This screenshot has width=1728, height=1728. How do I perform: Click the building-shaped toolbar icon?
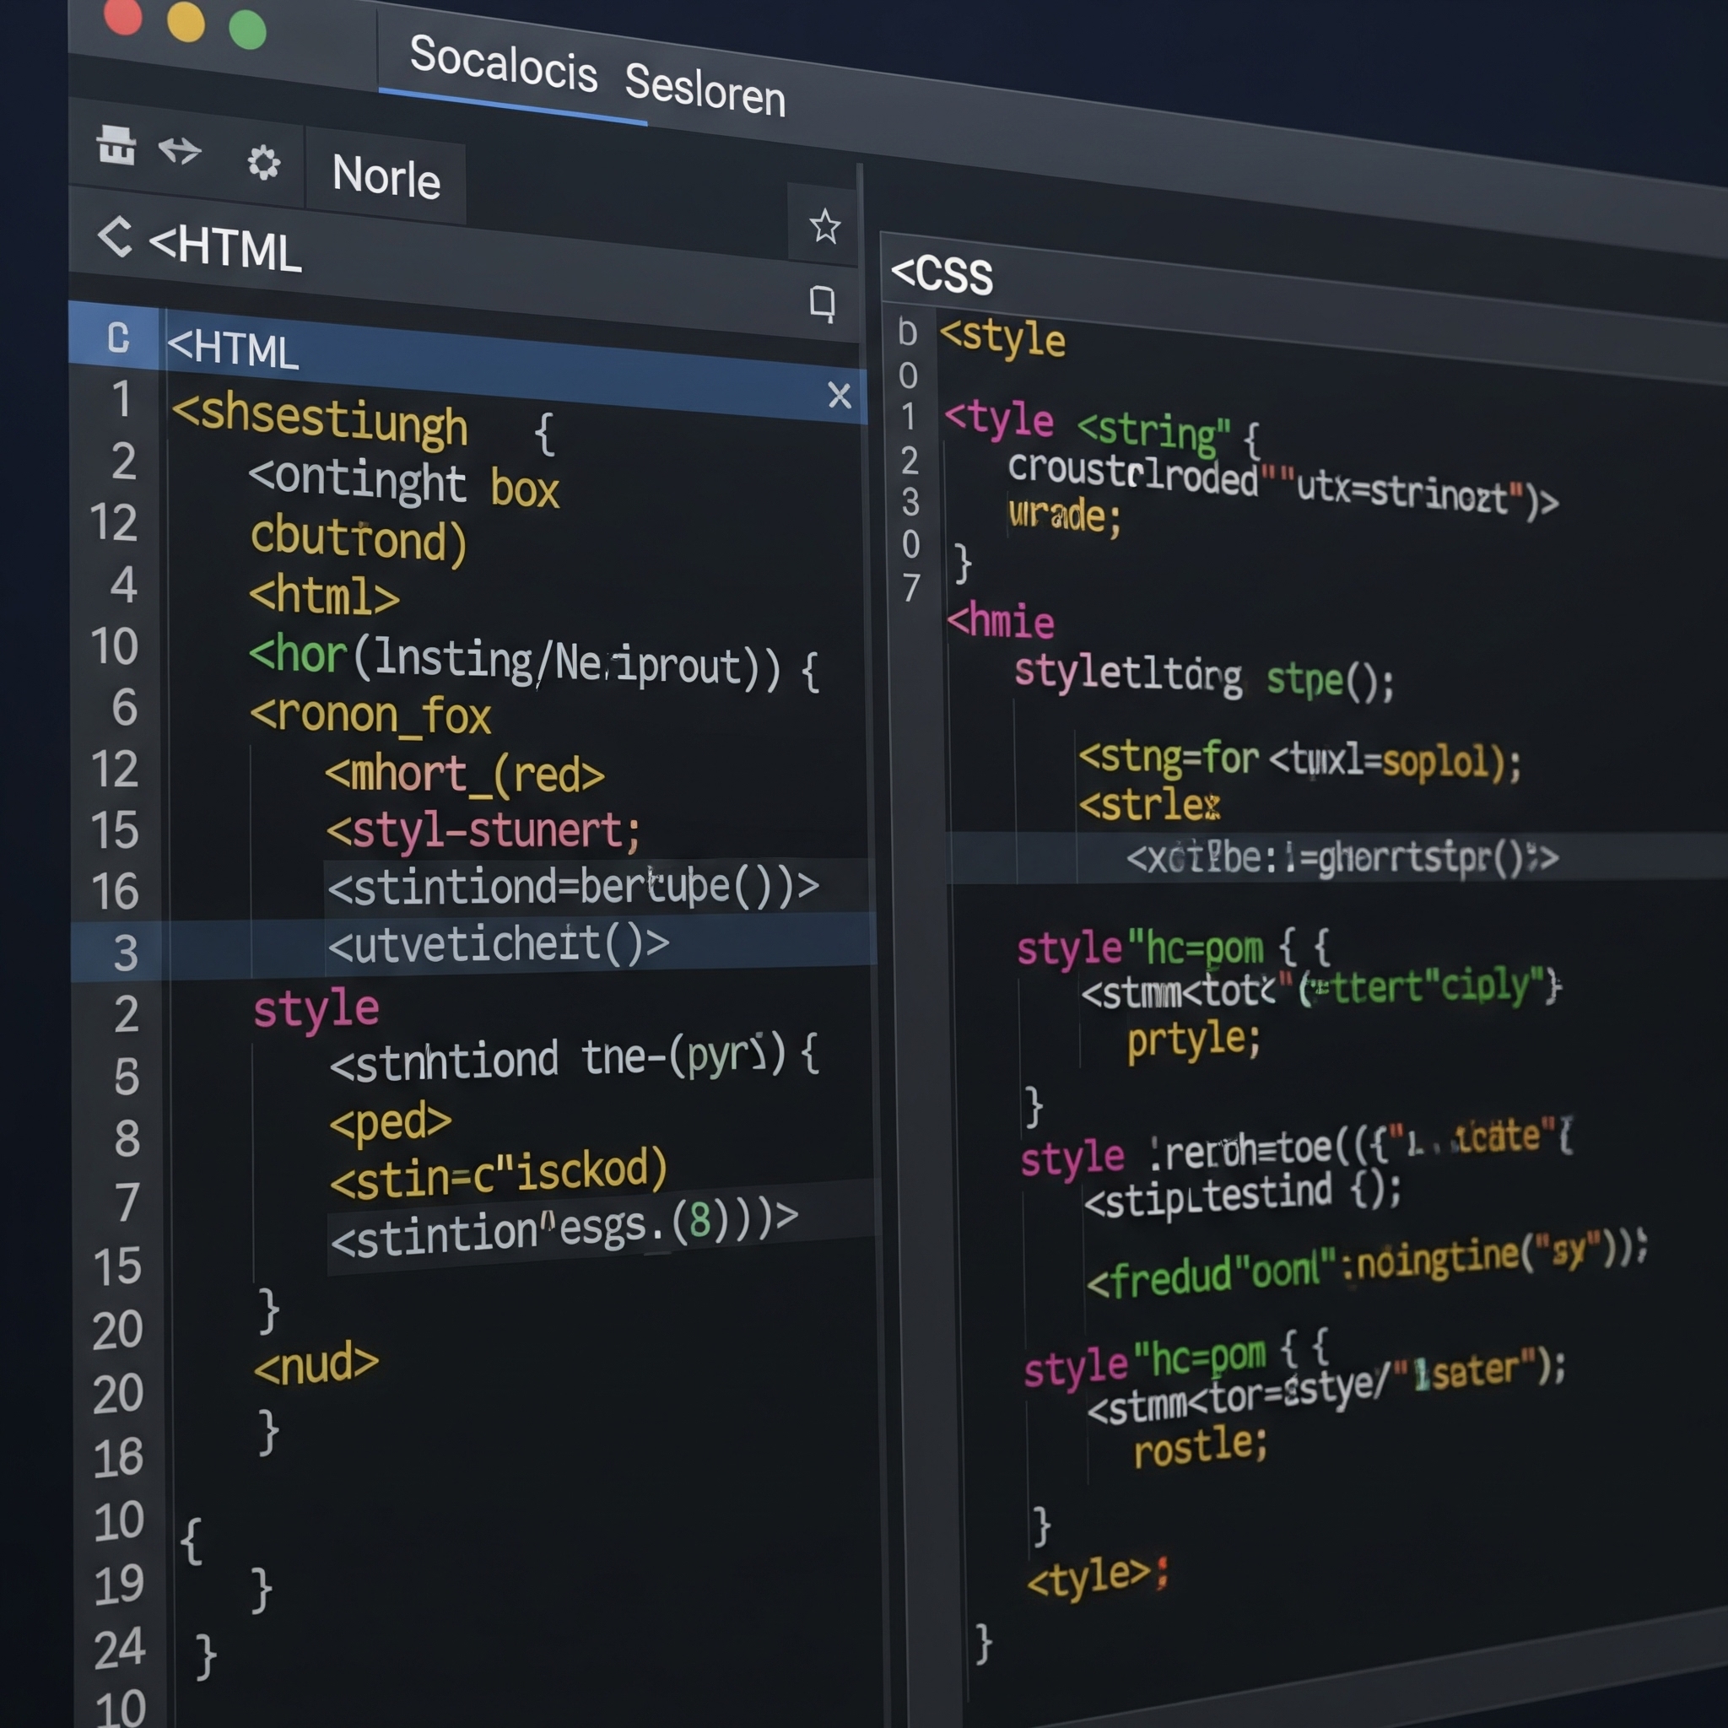coord(116,145)
